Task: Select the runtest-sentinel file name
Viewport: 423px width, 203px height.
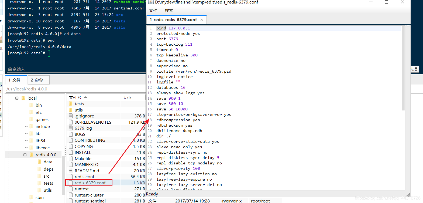Action: (x=90, y=201)
